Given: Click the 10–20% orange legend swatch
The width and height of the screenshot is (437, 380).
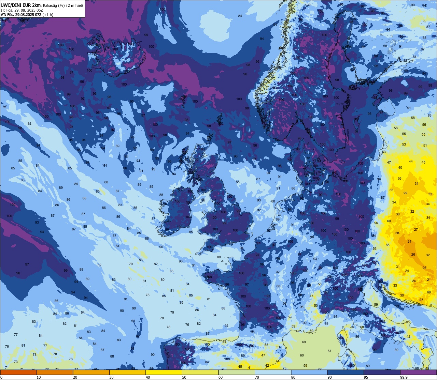Looking at the screenshot, I should pyautogui.click(x=55, y=372).
